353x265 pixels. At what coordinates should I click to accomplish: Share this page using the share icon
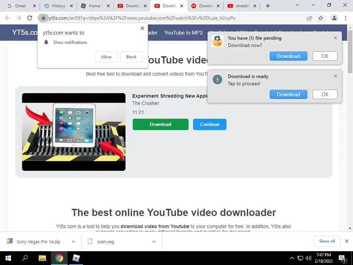pos(310,18)
